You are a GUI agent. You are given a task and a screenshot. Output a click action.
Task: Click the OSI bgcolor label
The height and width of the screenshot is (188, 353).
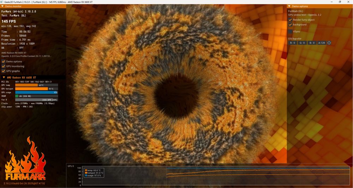(295, 39)
